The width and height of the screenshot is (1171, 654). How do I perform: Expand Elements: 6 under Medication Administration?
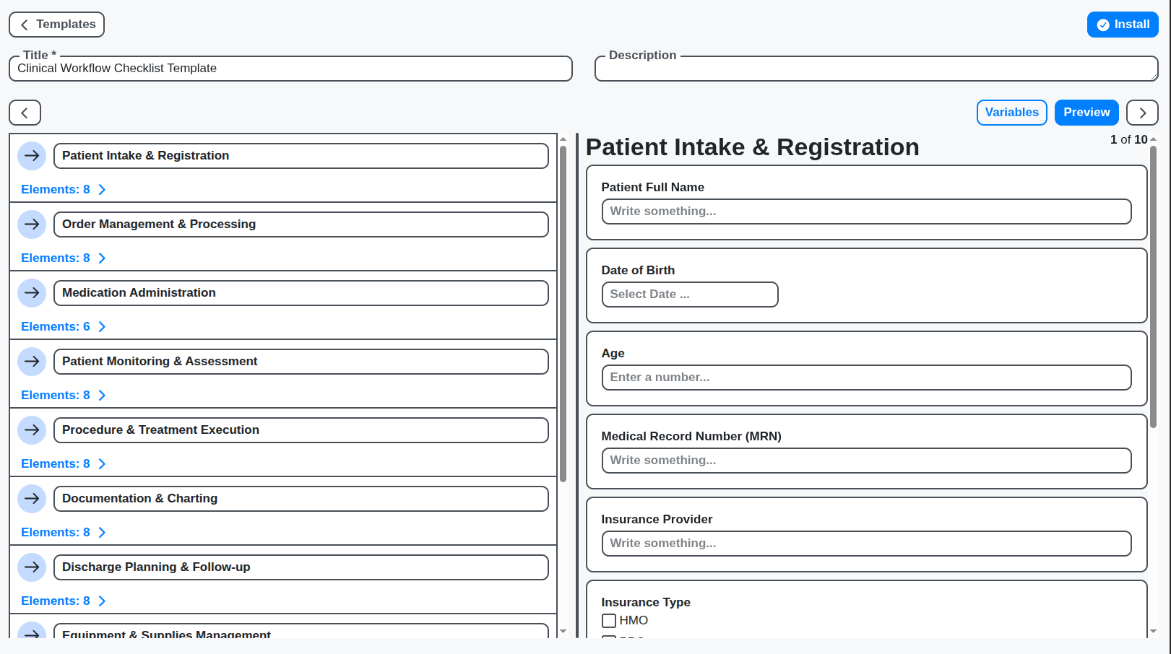pos(64,326)
